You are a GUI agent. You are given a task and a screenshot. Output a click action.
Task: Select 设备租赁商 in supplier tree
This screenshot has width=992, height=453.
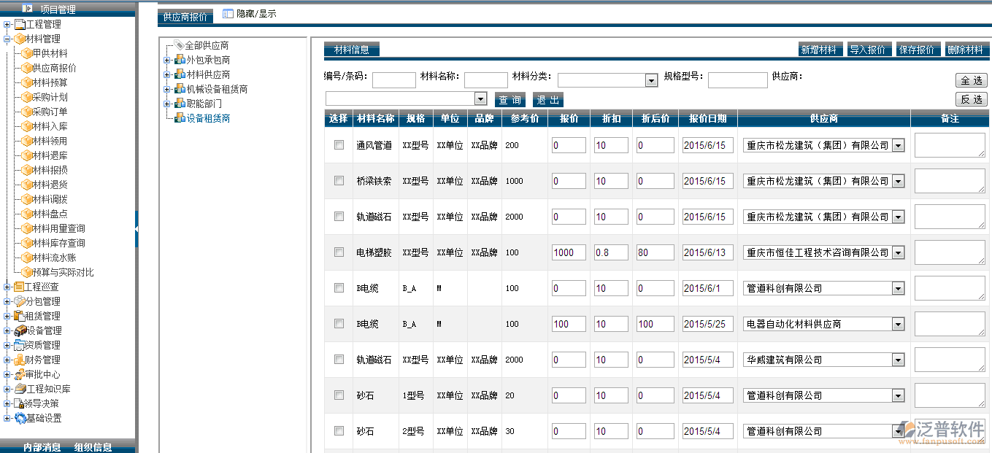pos(208,118)
